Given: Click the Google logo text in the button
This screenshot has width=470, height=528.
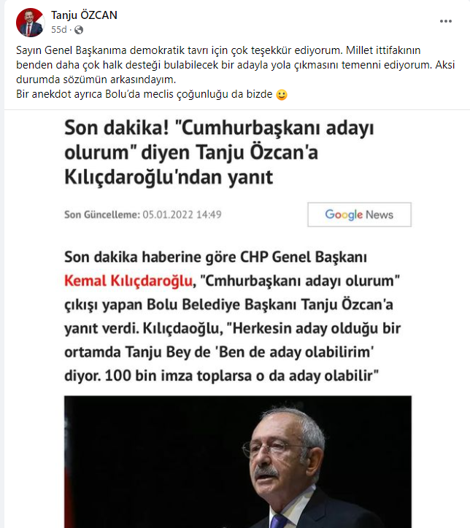Looking at the screenshot, I should pos(344,214).
